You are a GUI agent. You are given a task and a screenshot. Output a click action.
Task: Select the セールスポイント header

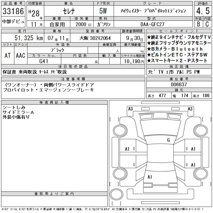tap(179, 31)
